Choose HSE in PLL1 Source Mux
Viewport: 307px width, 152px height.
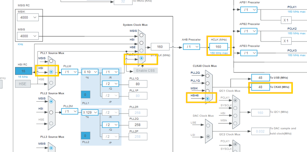pos(51,83)
